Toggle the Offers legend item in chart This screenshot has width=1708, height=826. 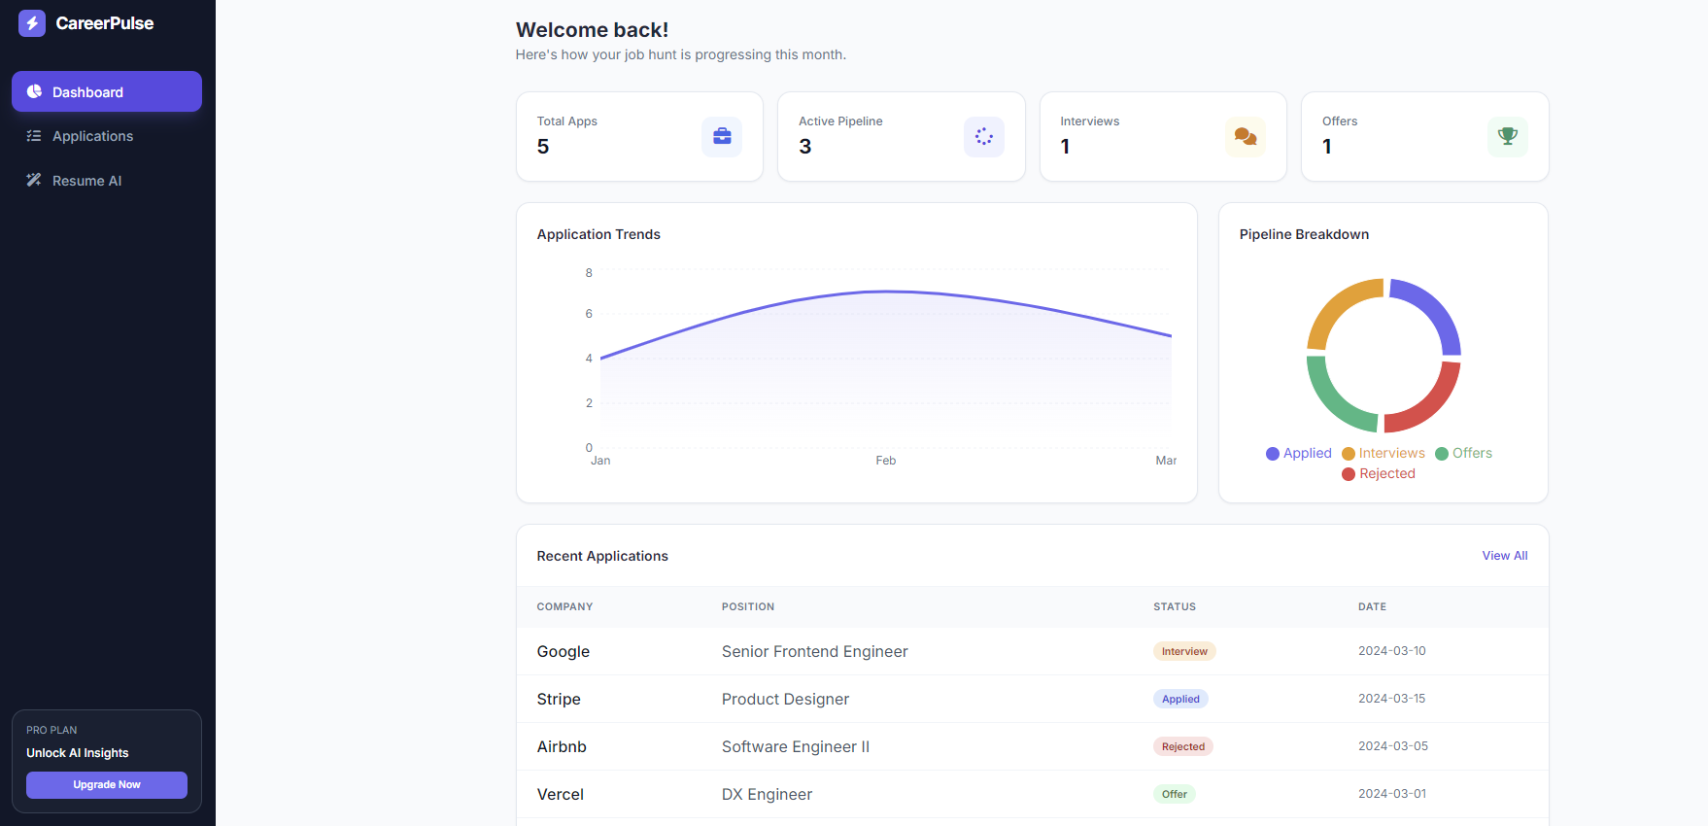(x=1463, y=453)
